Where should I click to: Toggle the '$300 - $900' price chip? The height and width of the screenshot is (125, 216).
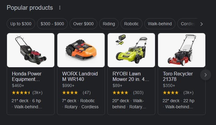(52, 24)
